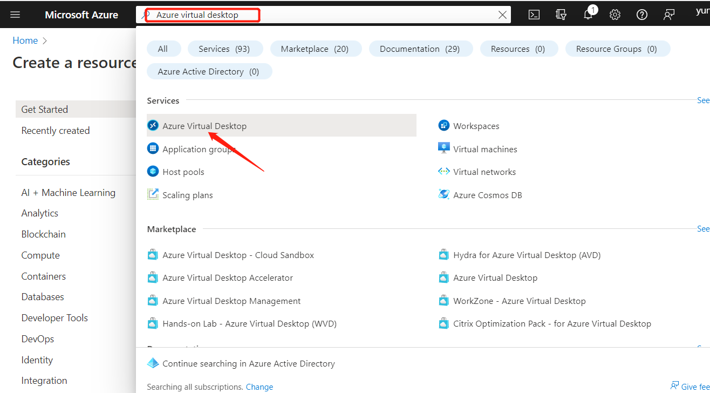This screenshot has width=710, height=393.
Task: Filter results by Resource Groups (0)
Action: (x=618, y=49)
